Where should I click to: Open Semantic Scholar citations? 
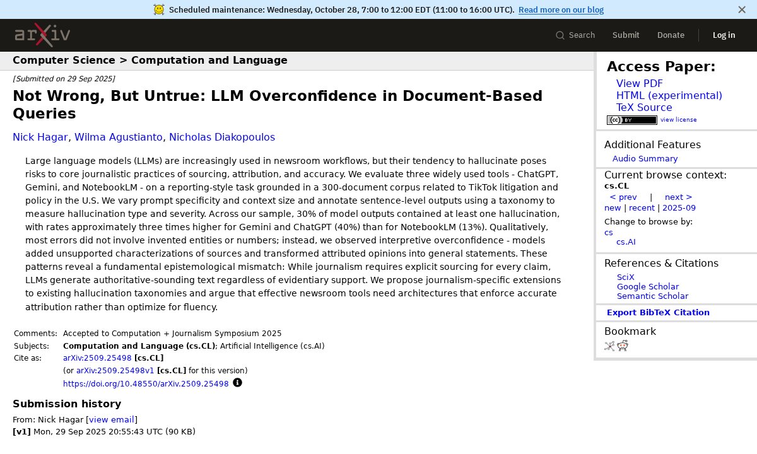(x=652, y=296)
